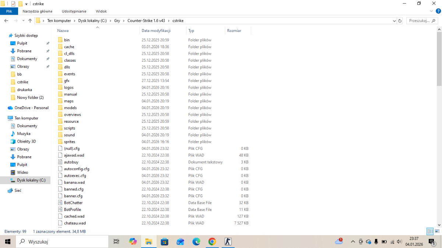Open Counter-Strike icon on the taskbar
Screen dimensions: 442x248
[228, 241]
